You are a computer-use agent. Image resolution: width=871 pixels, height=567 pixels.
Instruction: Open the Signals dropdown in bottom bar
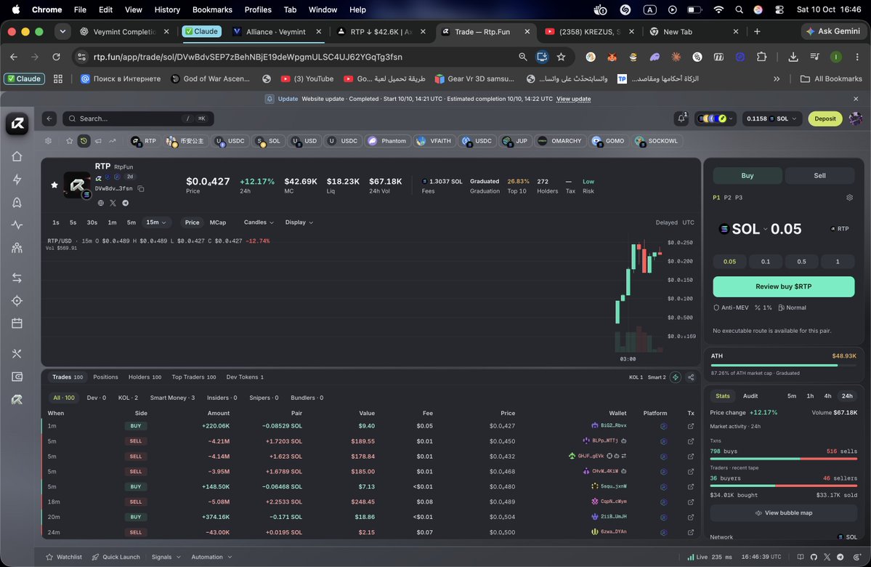click(x=166, y=557)
